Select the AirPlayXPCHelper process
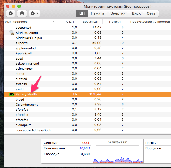This screenshot has height=168, width=171. [x=29, y=38]
